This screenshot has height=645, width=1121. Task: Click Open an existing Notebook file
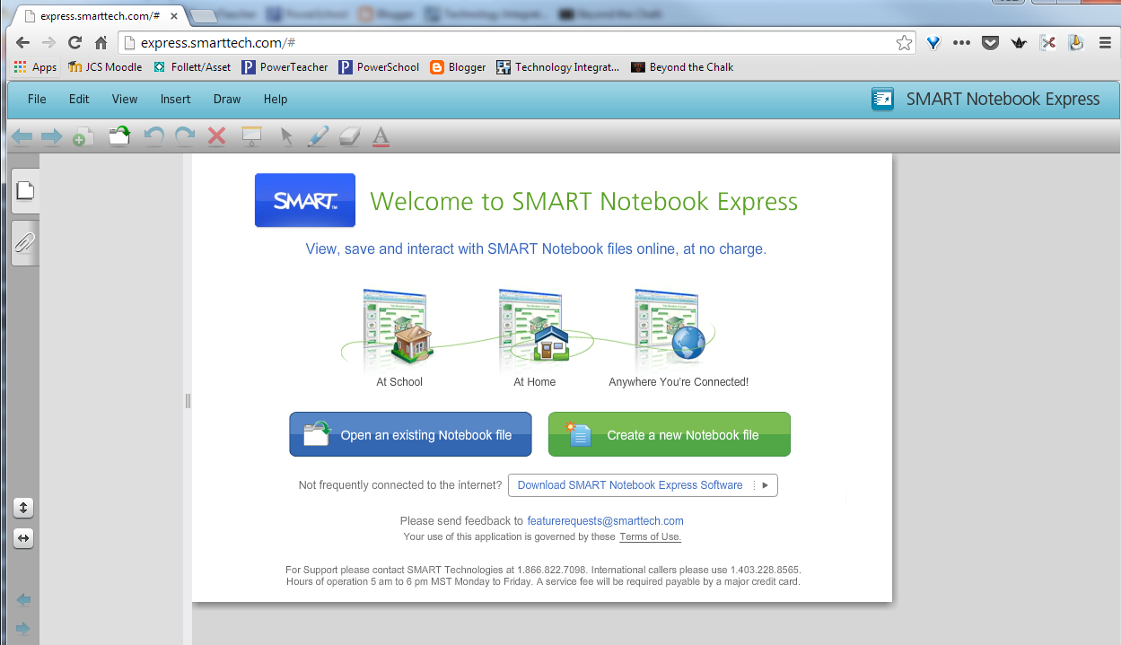[410, 434]
